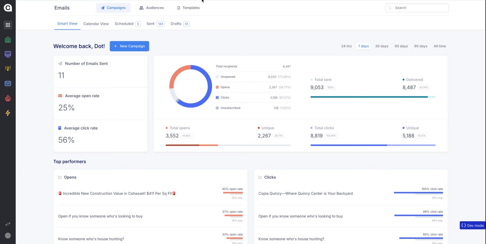
Task: Select the Smart View tab
Action: pos(67,24)
